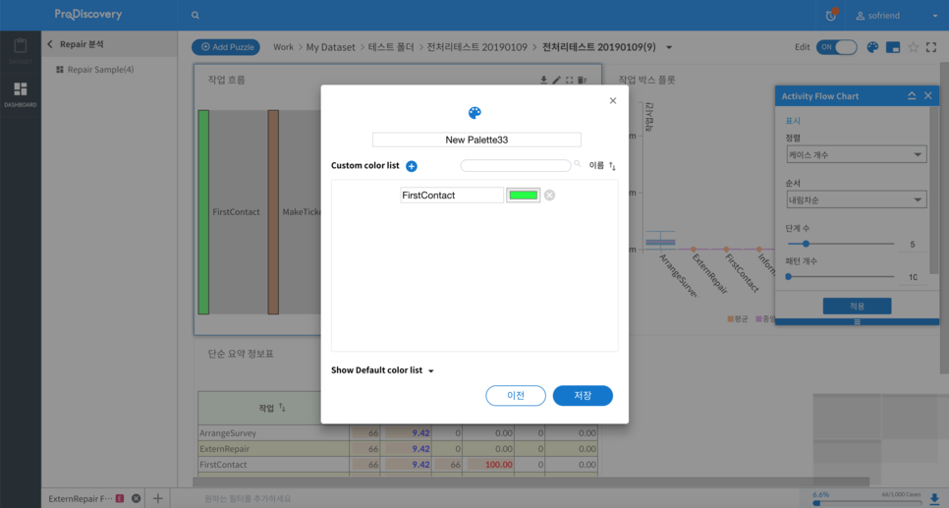The image size is (949, 508).
Task: Click the green FirstContact color swatch
Action: [523, 196]
